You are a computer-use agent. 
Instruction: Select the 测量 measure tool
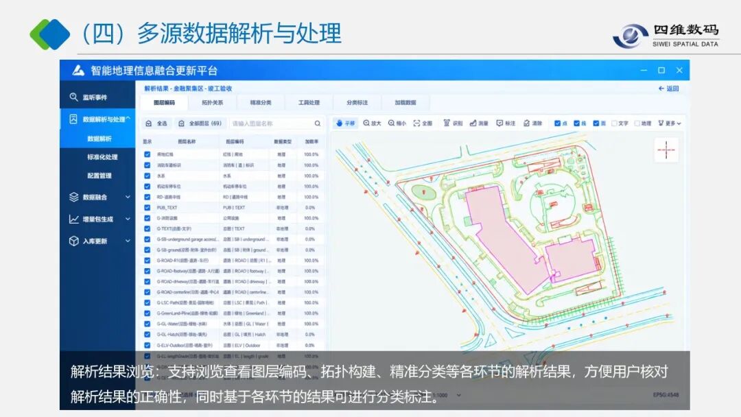pos(479,123)
